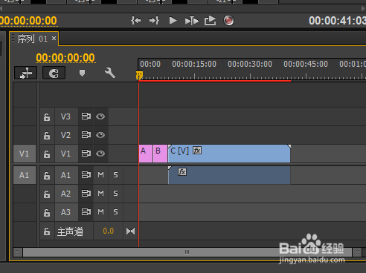Solo track A1 with S button
Screen dimensions: 366x273
point(115,175)
